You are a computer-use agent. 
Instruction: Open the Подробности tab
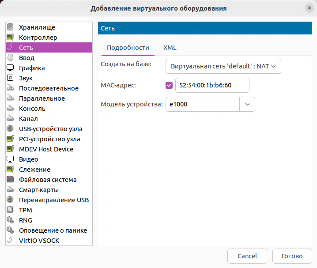tap(128, 48)
